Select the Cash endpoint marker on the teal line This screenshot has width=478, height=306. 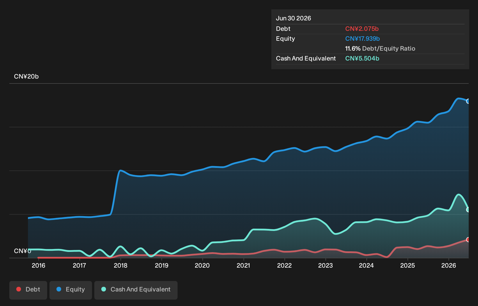tap(468, 210)
